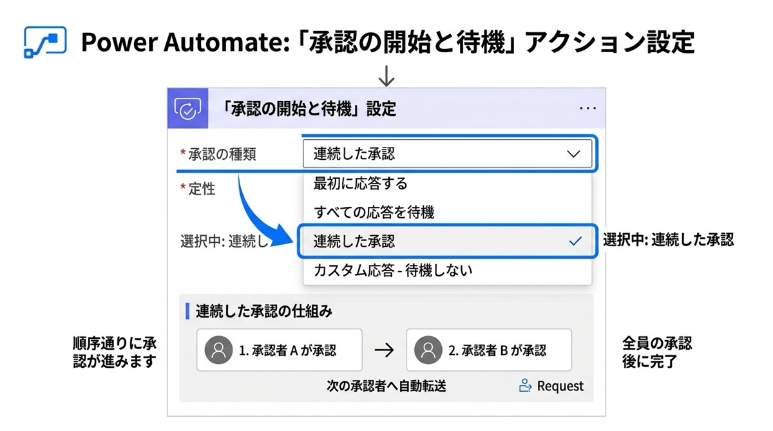Select カスタム応答 - 待機しない option
773x431 pixels.
click(393, 270)
